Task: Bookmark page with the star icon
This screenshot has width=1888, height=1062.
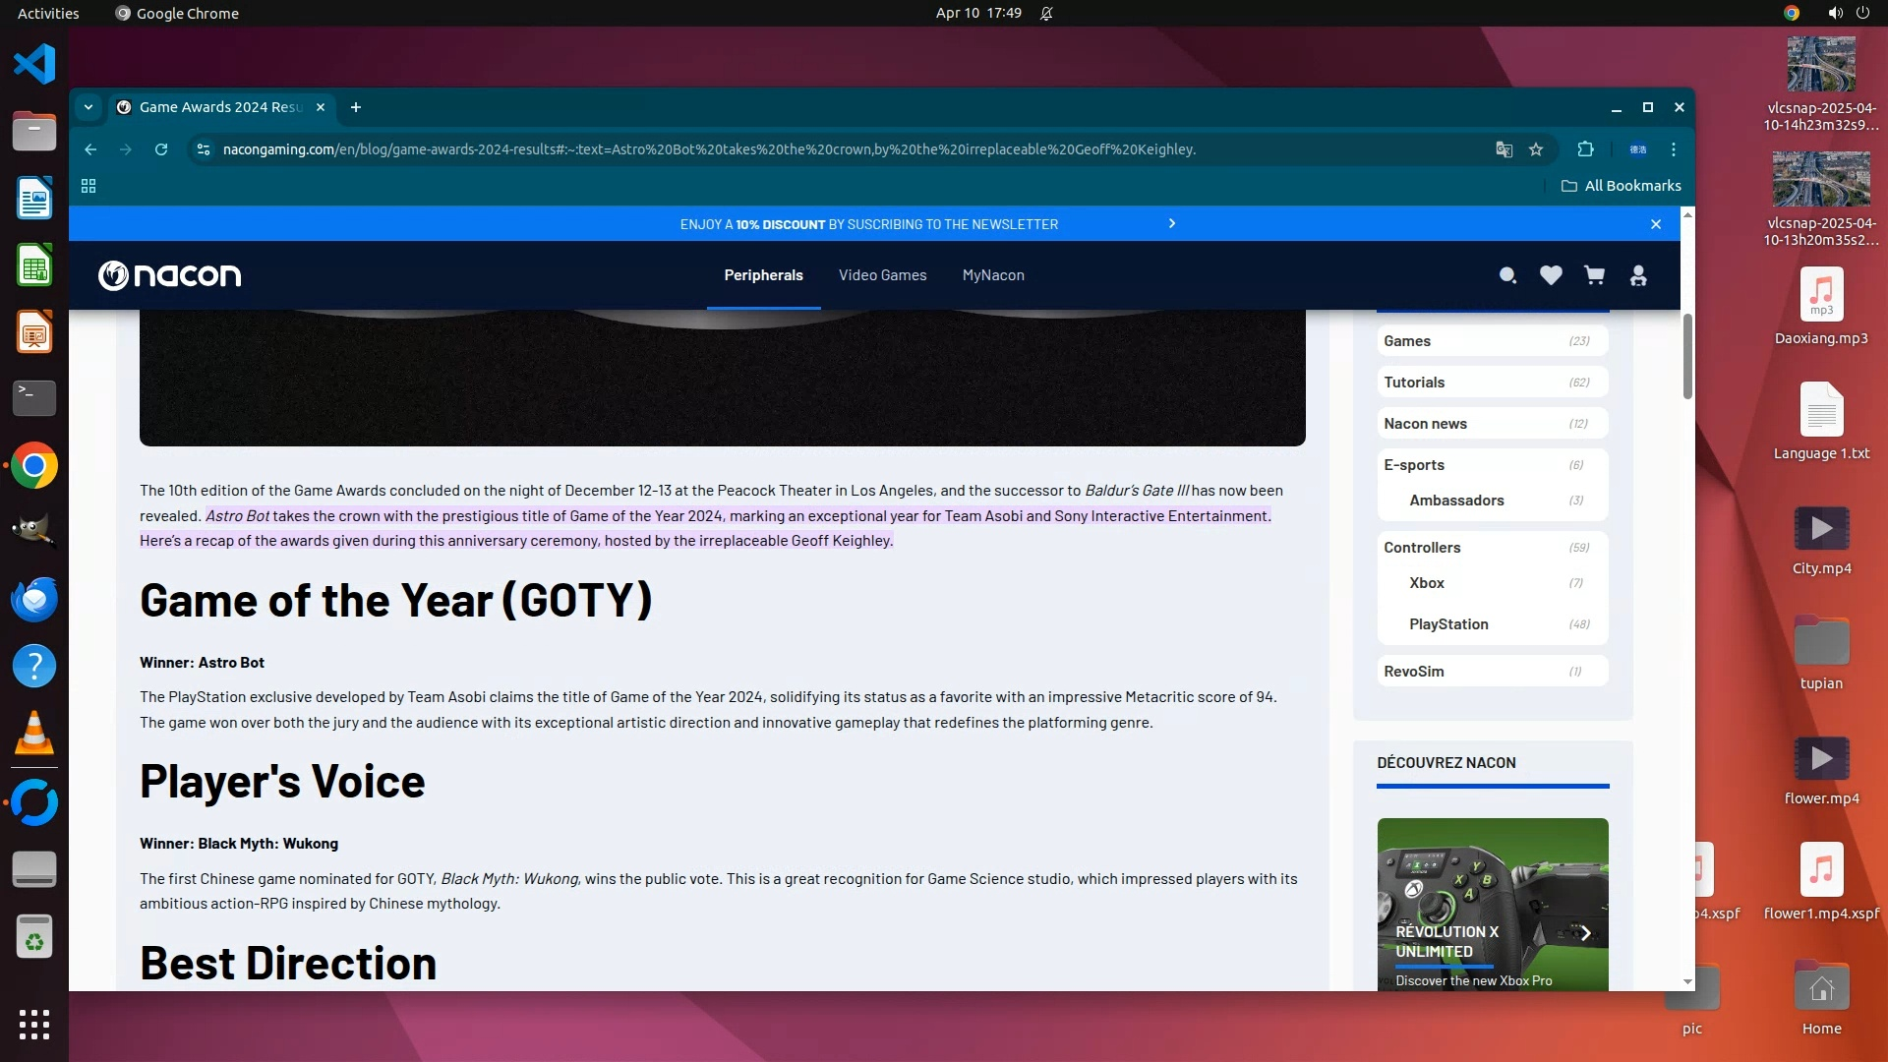Action: click(x=1536, y=149)
